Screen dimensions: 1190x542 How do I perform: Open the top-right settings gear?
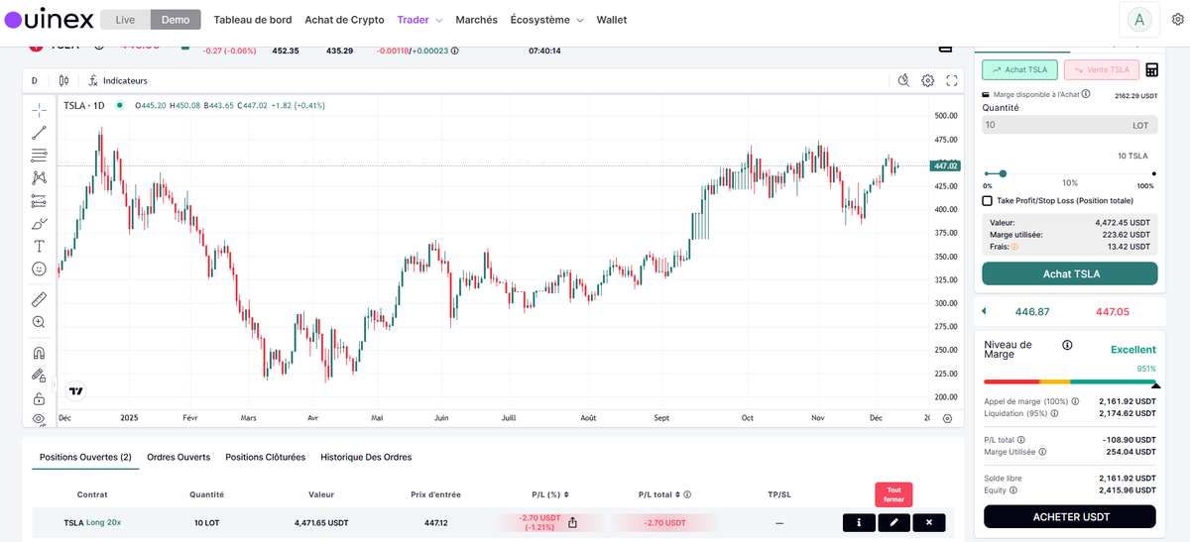click(1178, 20)
